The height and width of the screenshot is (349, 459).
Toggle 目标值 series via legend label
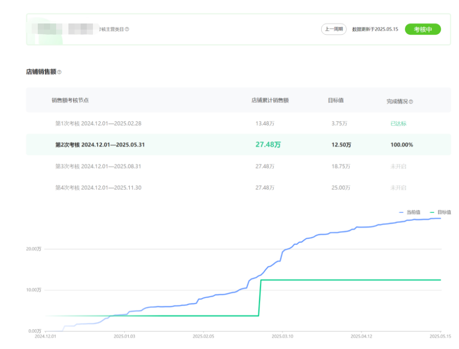coord(444,212)
